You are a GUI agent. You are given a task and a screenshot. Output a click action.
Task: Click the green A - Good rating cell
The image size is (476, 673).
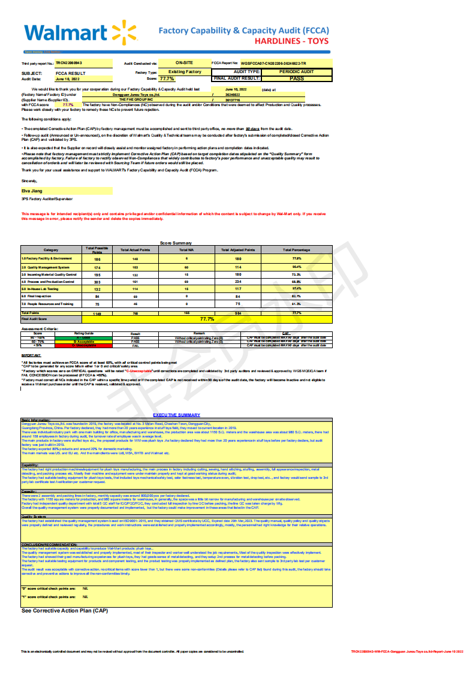pyautogui.click(x=84, y=338)
